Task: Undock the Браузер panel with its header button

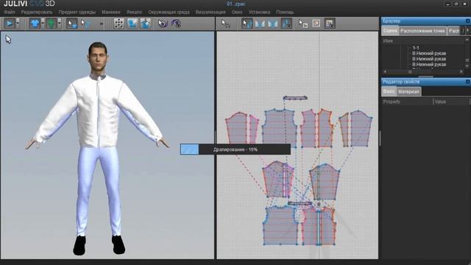Action: point(467,21)
